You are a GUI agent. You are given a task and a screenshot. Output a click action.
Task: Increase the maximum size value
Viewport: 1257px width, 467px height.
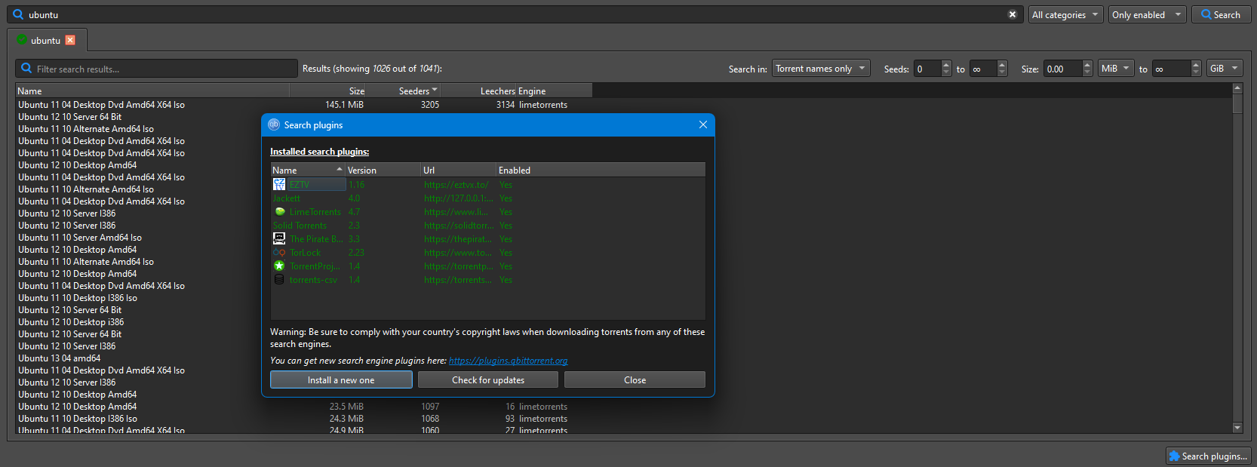click(x=1196, y=64)
